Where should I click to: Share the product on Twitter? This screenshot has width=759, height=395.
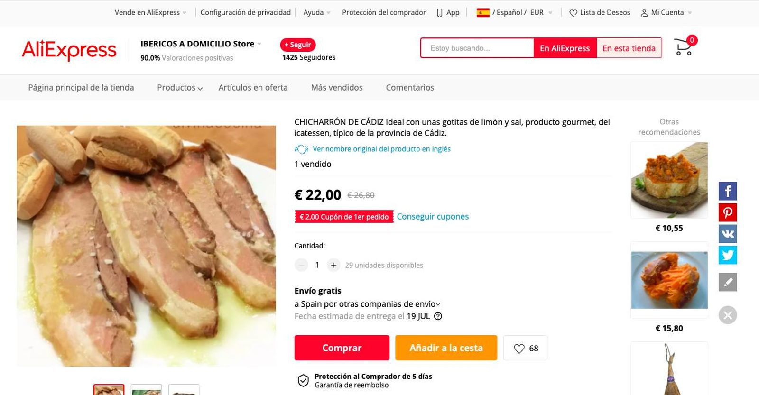pos(727,255)
